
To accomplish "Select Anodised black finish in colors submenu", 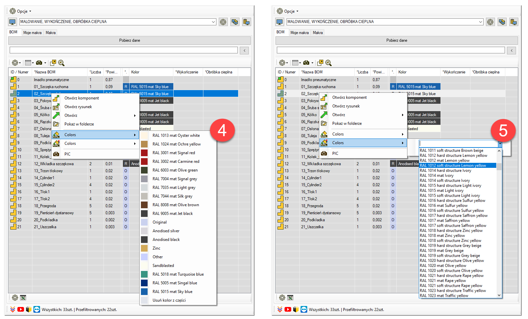I will tap(178, 240).
